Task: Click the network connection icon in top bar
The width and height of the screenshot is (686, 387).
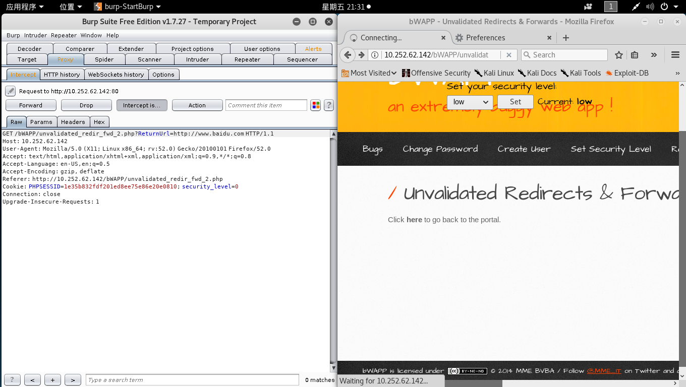Action: click(x=637, y=7)
